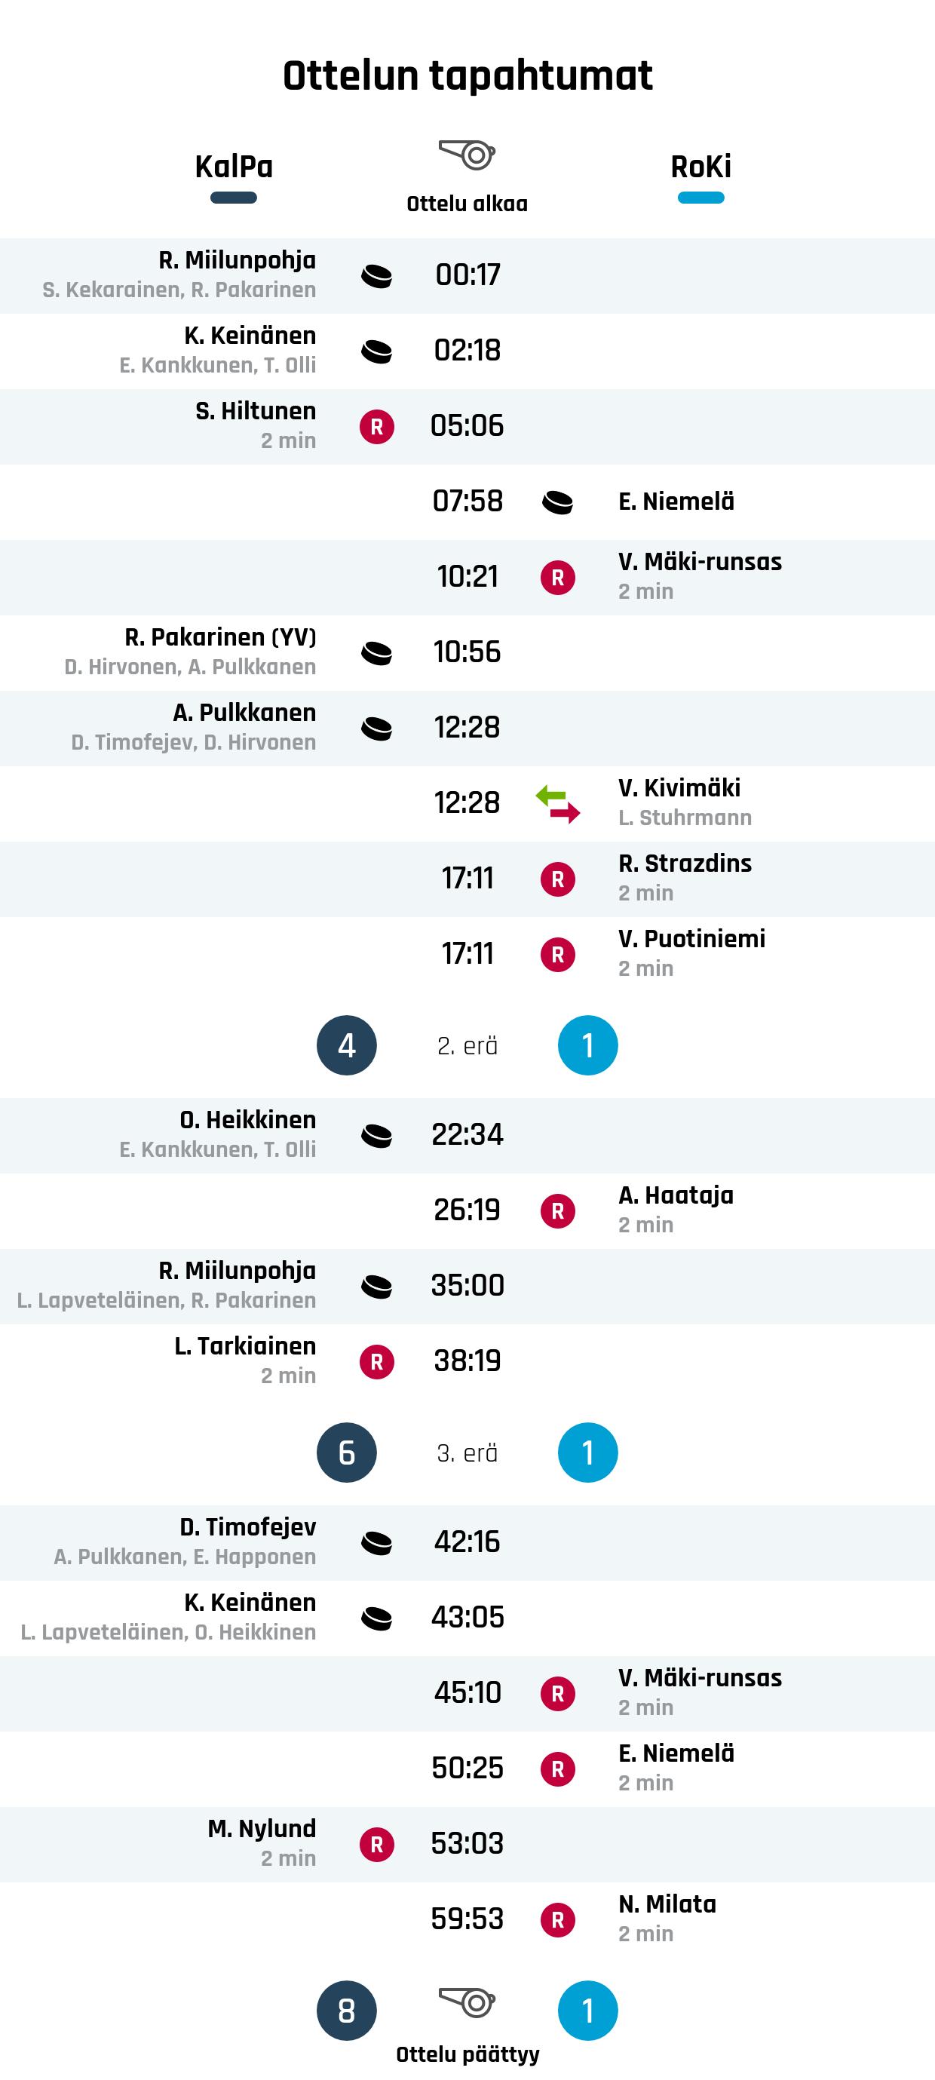
Task: Click the end-of-match whistle icon
Action: (x=467, y=2003)
